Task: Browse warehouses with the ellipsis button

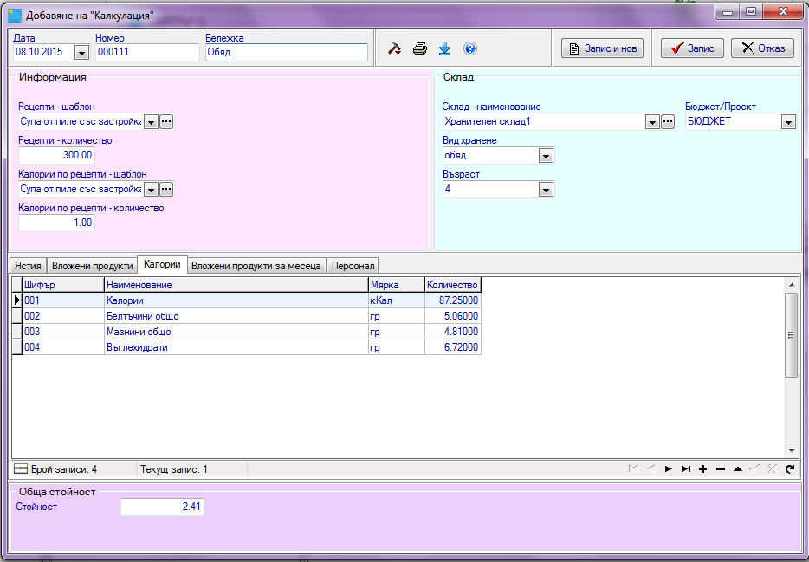Action: (x=668, y=122)
